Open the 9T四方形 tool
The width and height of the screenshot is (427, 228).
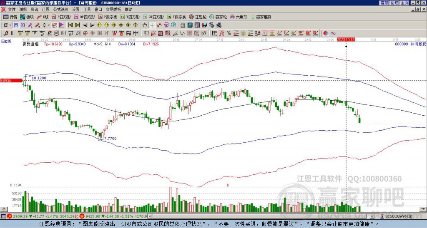[x=153, y=17]
